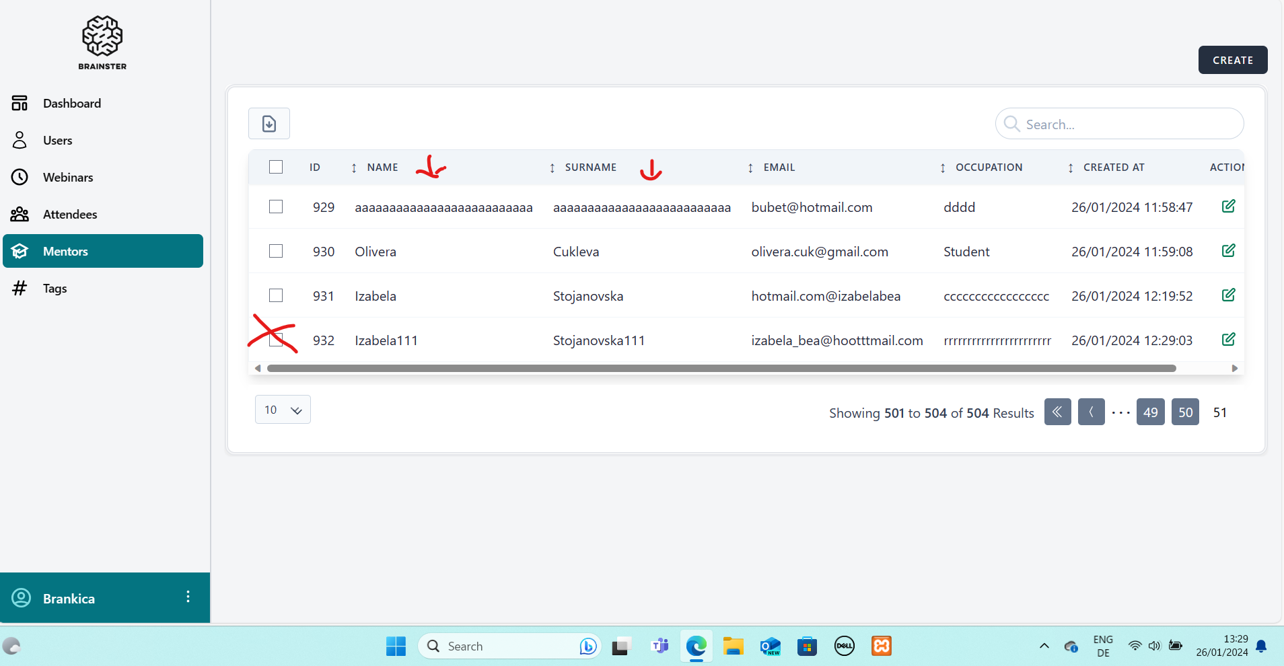Navigate to Attendees in the sidebar
This screenshot has height=666, width=1284.
coord(70,215)
